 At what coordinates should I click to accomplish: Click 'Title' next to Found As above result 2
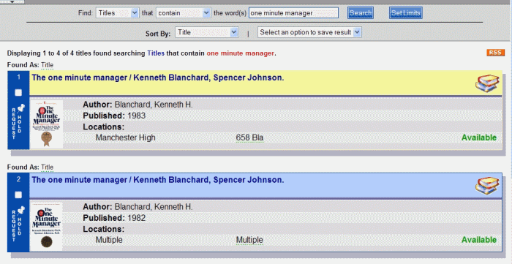tap(47, 167)
